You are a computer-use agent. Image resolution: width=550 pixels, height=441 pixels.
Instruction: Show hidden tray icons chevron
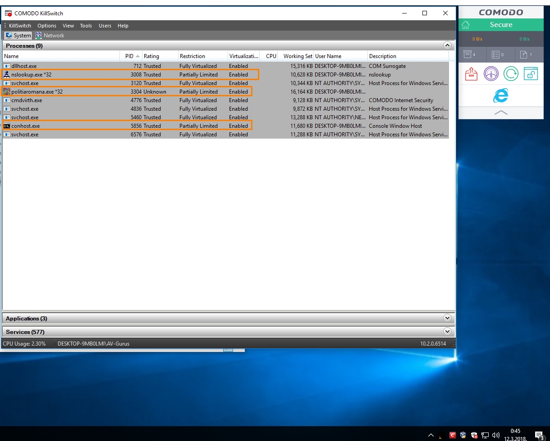(x=431, y=435)
